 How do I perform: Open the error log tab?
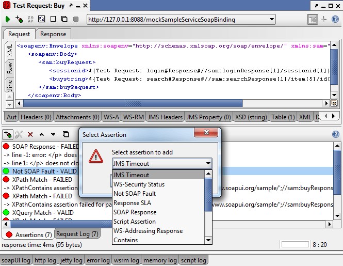[x=97, y=260]
